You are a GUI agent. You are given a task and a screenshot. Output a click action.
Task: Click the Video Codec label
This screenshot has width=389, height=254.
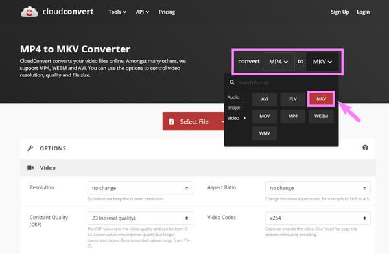[222, 217]
